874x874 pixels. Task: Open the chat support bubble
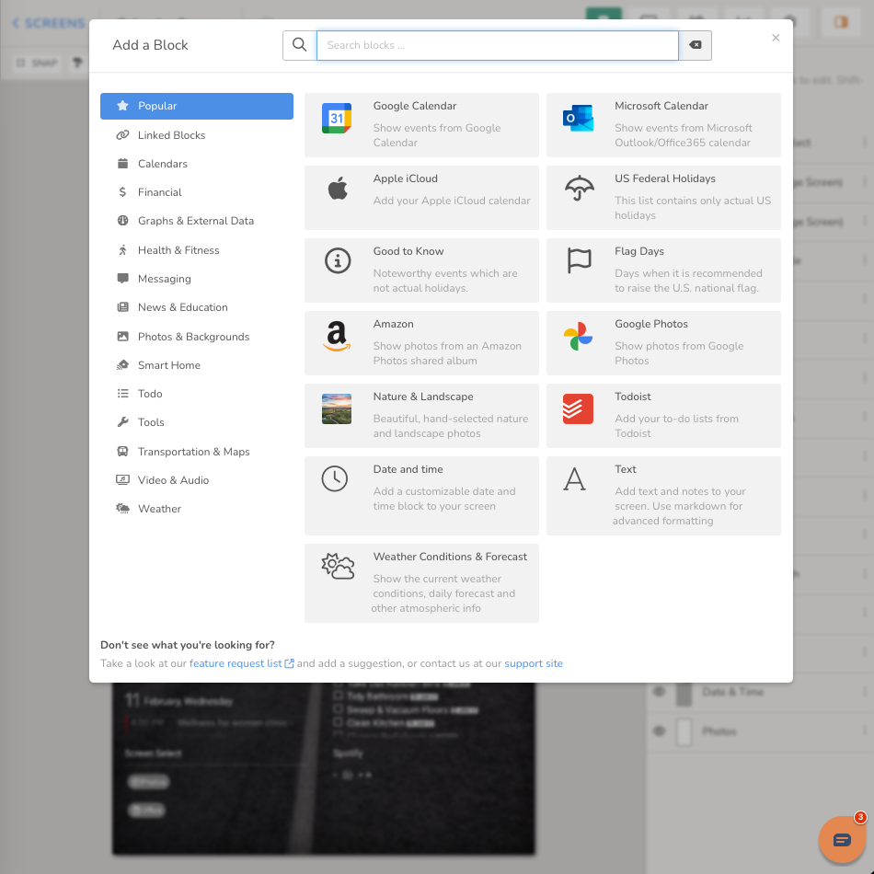click(x=842, y=839)
